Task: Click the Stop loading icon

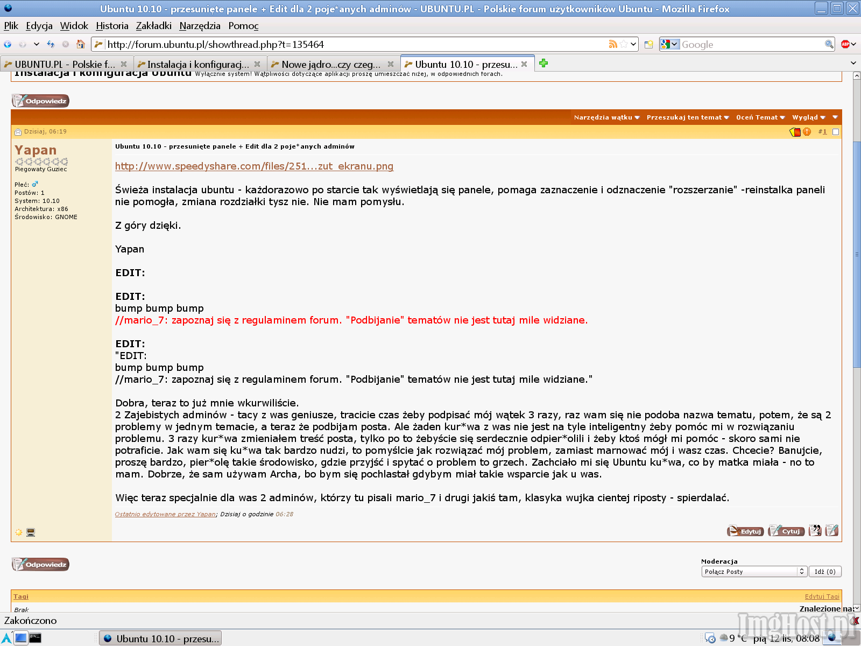Action: [x=66, y=44]
